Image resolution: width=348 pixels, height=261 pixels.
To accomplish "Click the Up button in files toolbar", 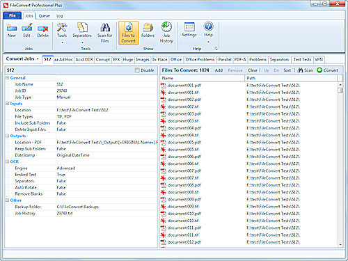I will (x=267, y=70).
